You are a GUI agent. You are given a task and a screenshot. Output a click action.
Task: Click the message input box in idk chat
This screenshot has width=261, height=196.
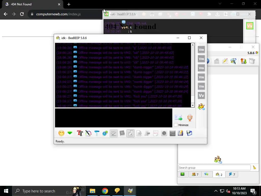(114, 118)
